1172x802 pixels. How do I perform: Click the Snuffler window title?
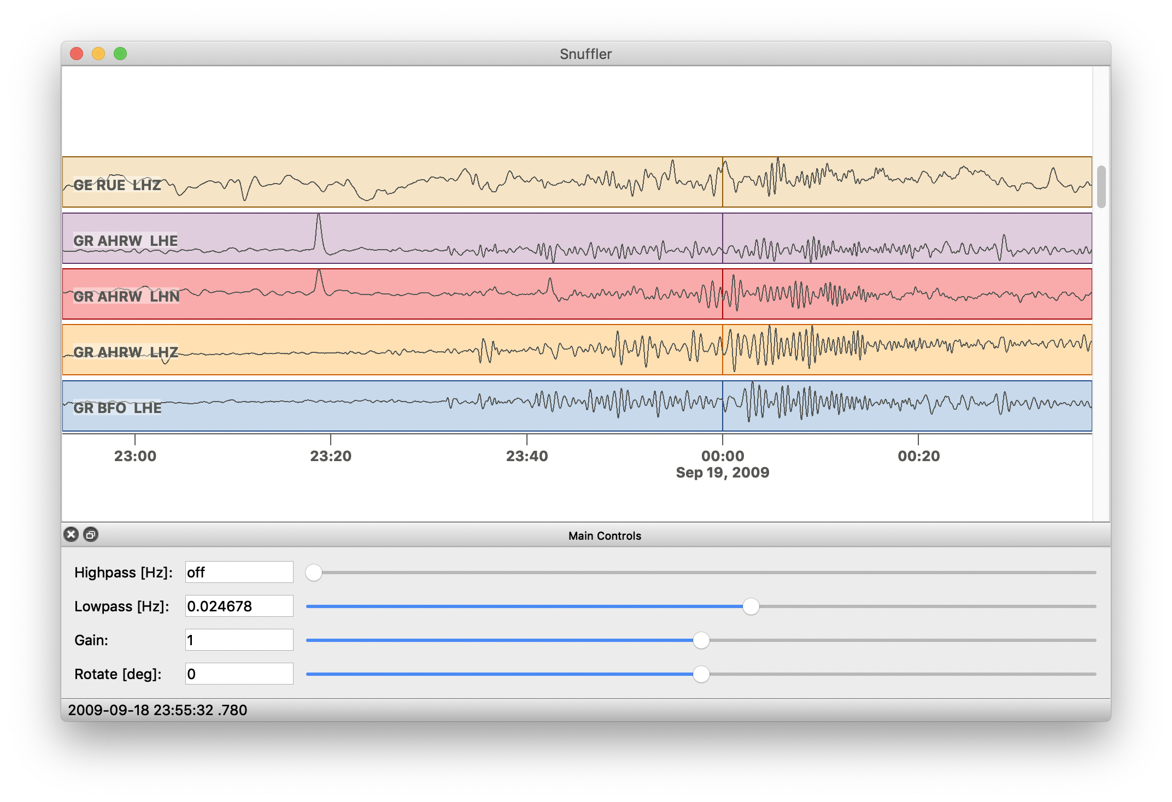click(x=585, y=54)
